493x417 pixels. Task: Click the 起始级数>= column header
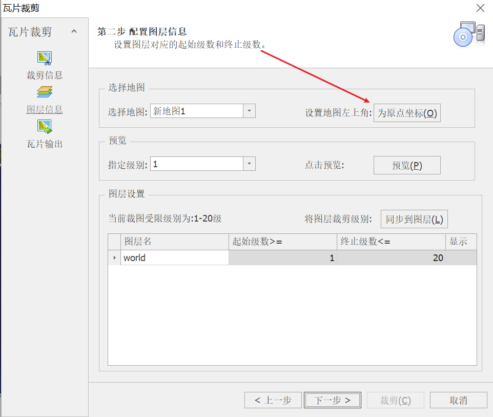tap(283, 242)
